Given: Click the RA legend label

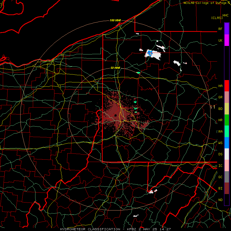Looking at the screenshot, I should coord(220,132).
